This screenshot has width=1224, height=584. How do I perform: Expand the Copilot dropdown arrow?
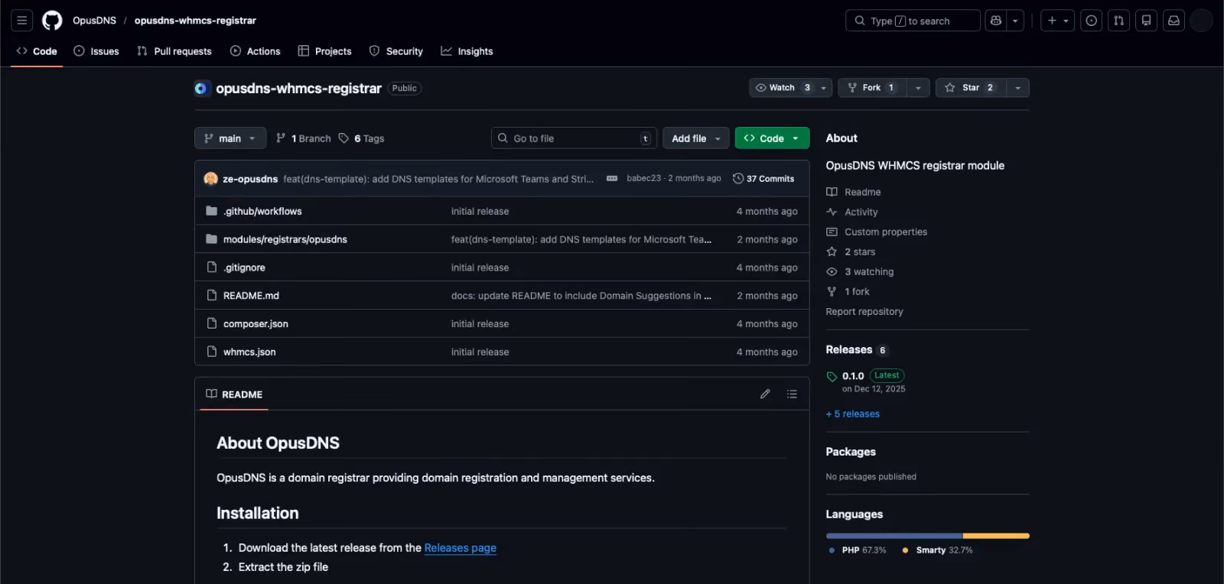coord(1015,21)
